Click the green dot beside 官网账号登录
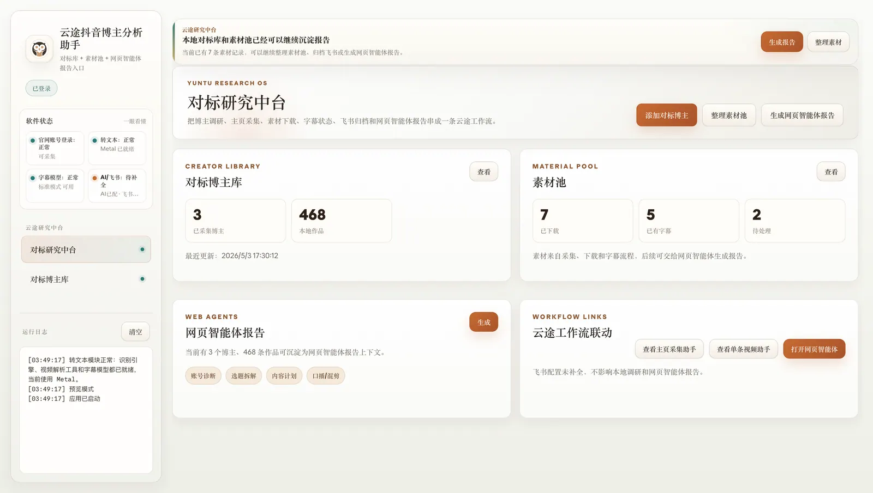The height and width of the screenshot is (493, 873). point(33,141)
